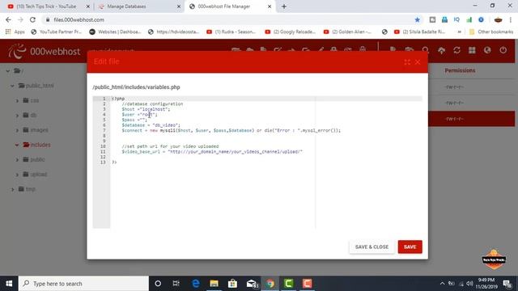Click line number 13 in the gutter
Image resolution: width=518 pixels, height=291 pixels.
pos(103,162)
